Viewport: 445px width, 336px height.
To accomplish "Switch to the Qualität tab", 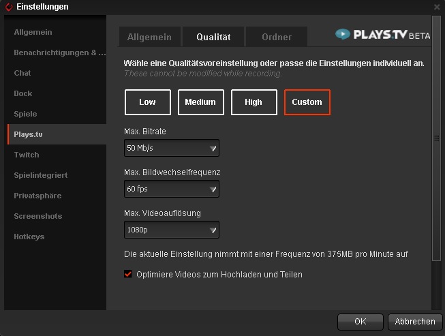I will tap(213, 37).
